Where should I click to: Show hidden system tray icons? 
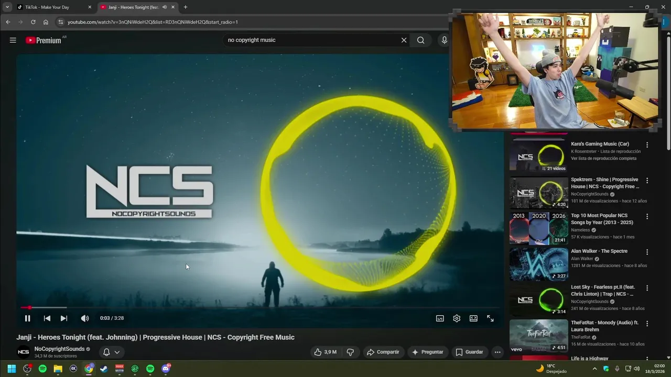coord(594,369)
